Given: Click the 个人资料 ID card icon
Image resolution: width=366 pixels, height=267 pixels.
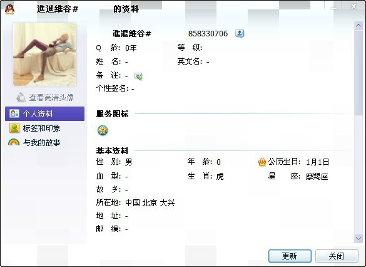Looking at the screenshot, I should point(14,113).
